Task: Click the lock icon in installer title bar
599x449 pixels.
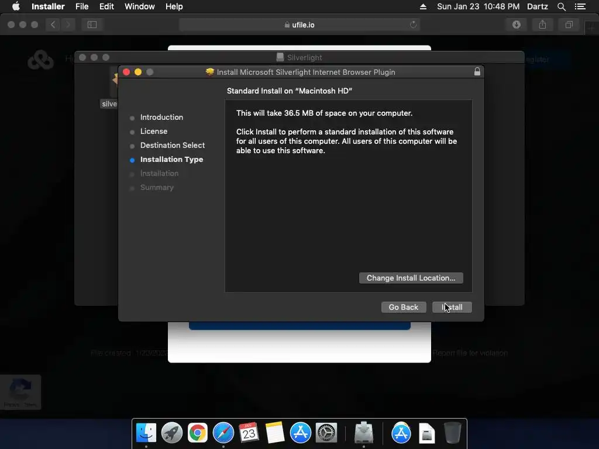Action: pyautogui.click(x=477, y=72)
